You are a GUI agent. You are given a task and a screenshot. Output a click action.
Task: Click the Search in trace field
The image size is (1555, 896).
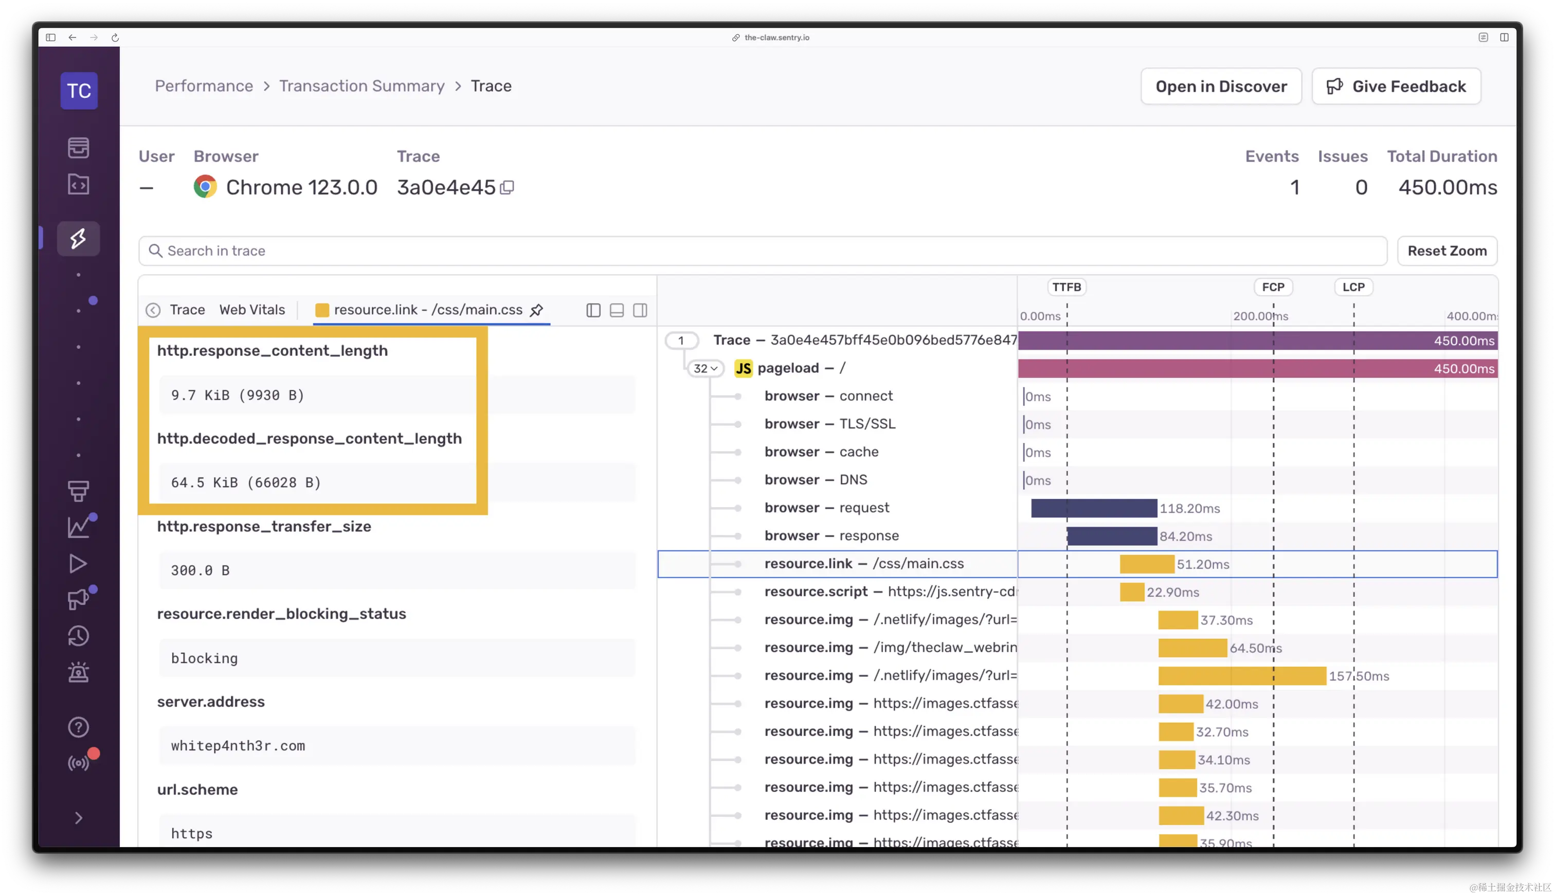click(763, 251)
